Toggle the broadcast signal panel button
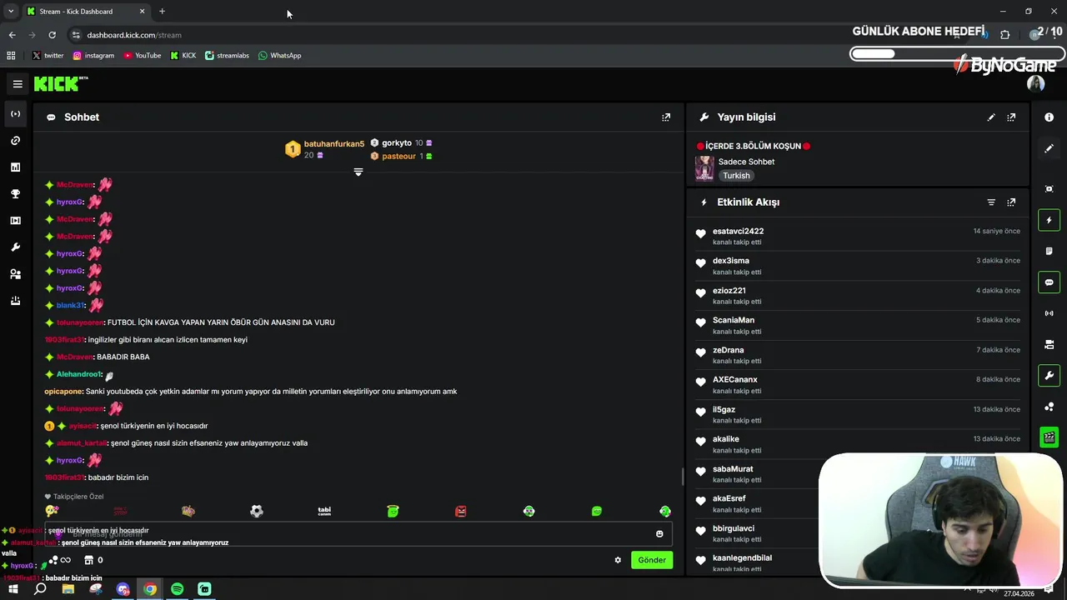 (x=1049, y=313)
